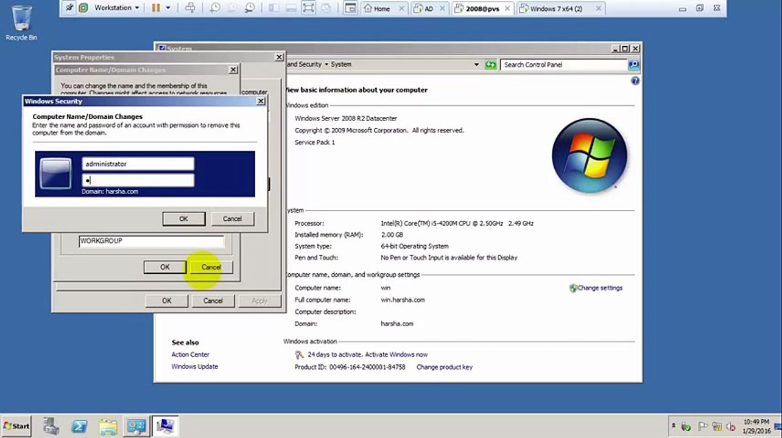Click Activate Windows now link
Screen dimensions: 782x438
[x=396, y=354]
